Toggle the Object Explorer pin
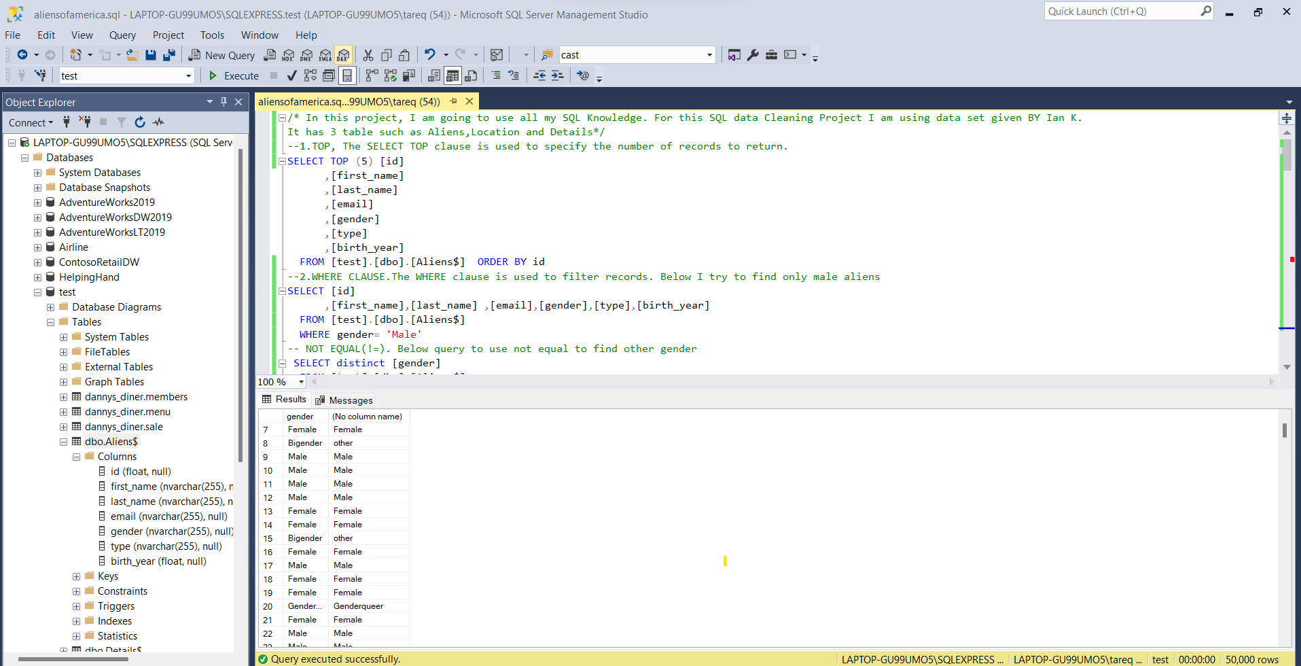This screenshot has height=666, width=1301. tap(223, 102)
